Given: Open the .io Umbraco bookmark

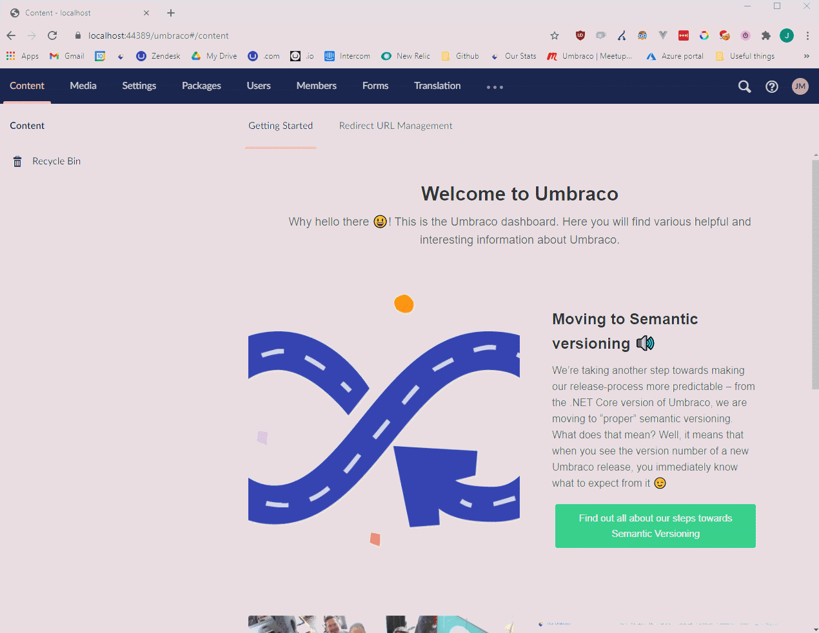Looking at the screenshot, I should [302, 56].
